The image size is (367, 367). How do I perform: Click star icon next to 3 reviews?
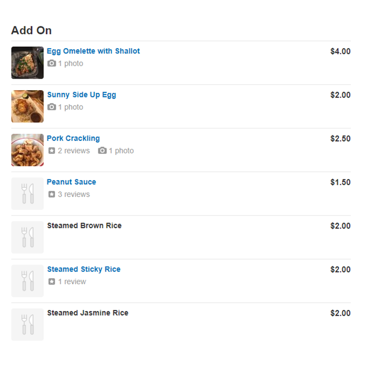pos(52,194)
